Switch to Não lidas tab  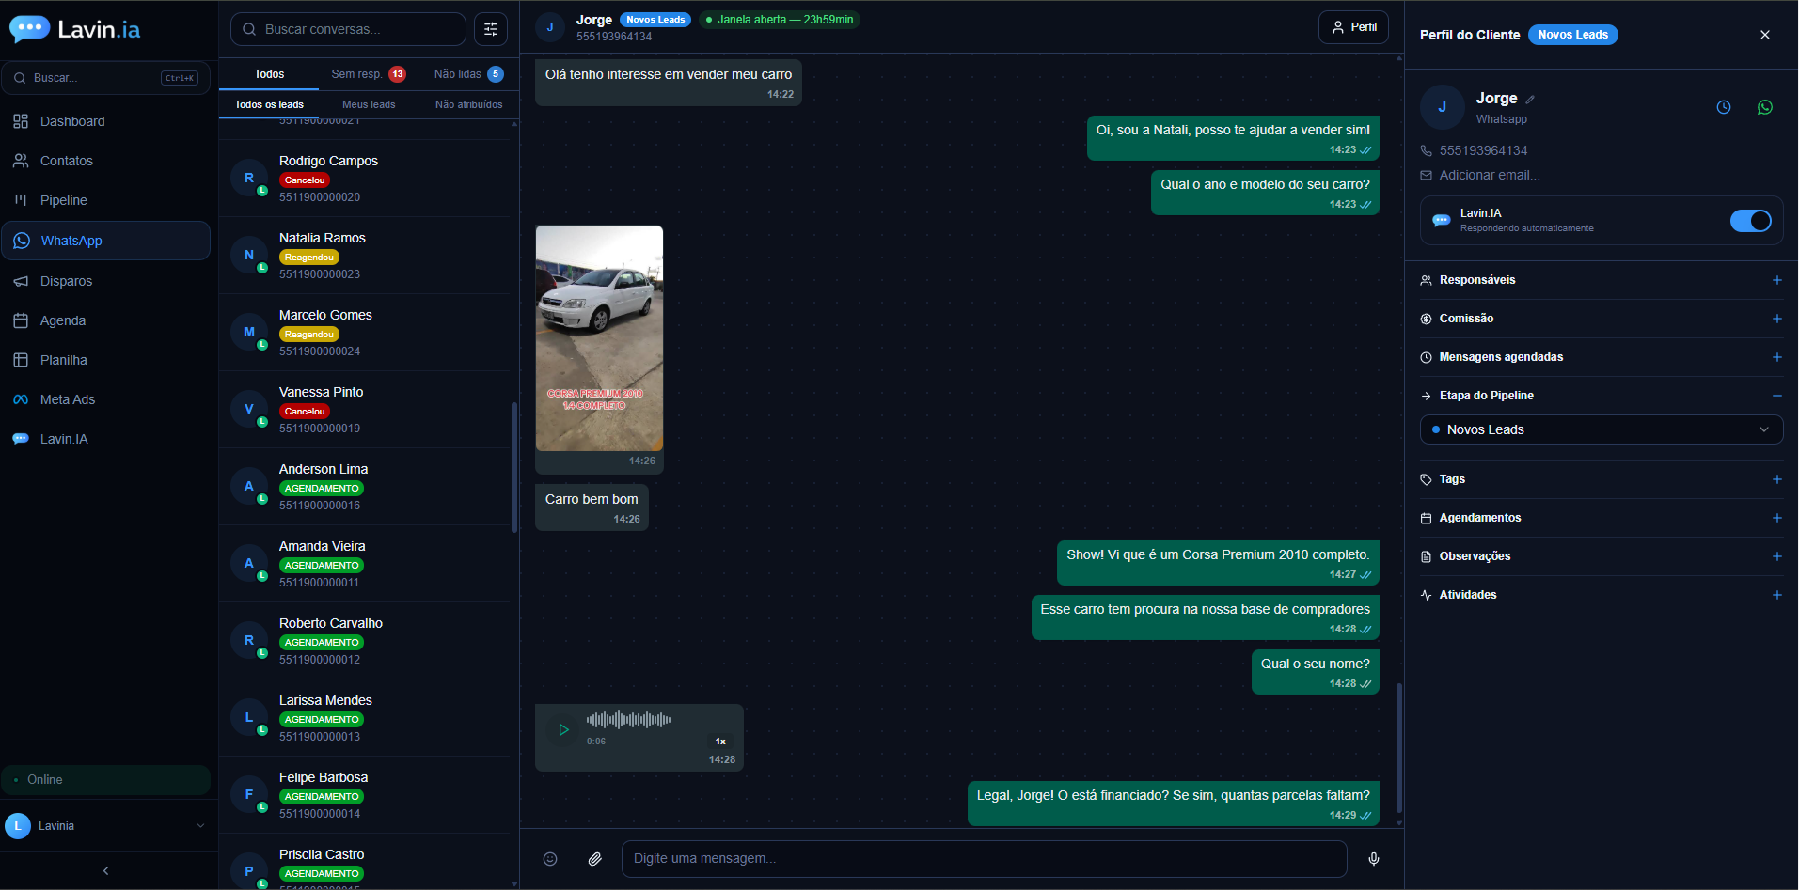(468, 74)
